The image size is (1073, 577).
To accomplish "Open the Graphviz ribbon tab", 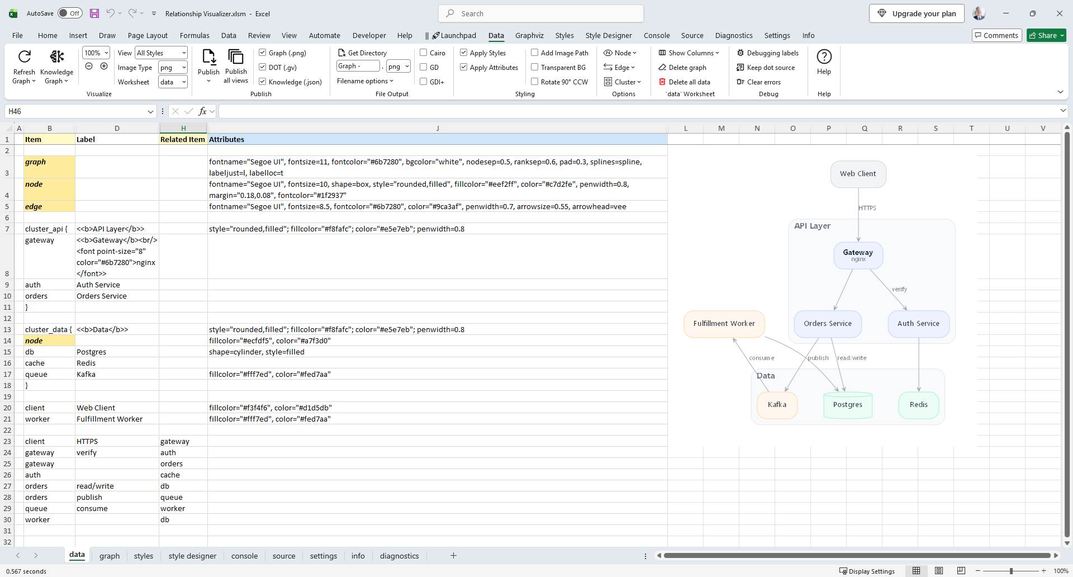I will [x=529, y=35].
